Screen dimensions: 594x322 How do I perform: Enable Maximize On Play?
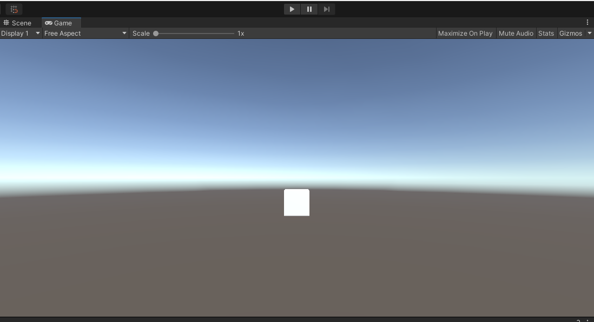pos(465,33)
